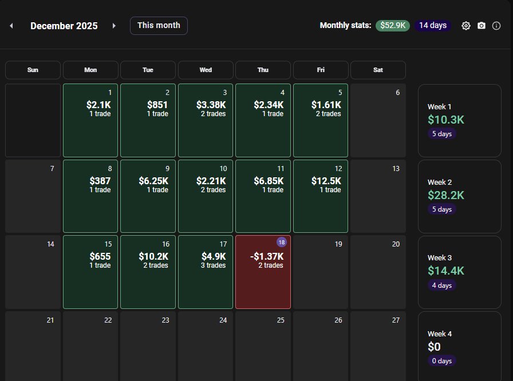Select the empty December 24 cell

[206, 346]
